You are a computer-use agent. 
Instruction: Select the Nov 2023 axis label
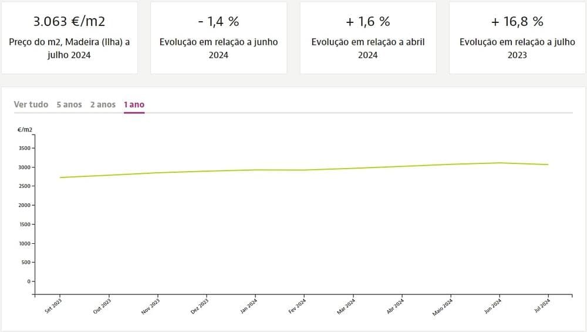(x=151, y=307)
